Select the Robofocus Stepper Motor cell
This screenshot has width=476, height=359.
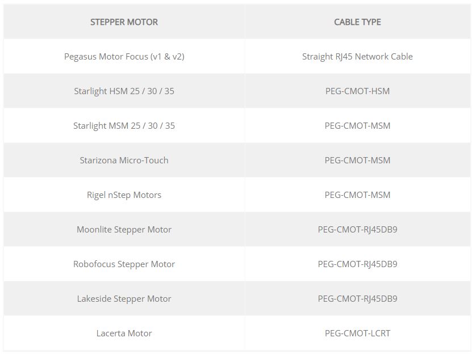coord(124,264)
